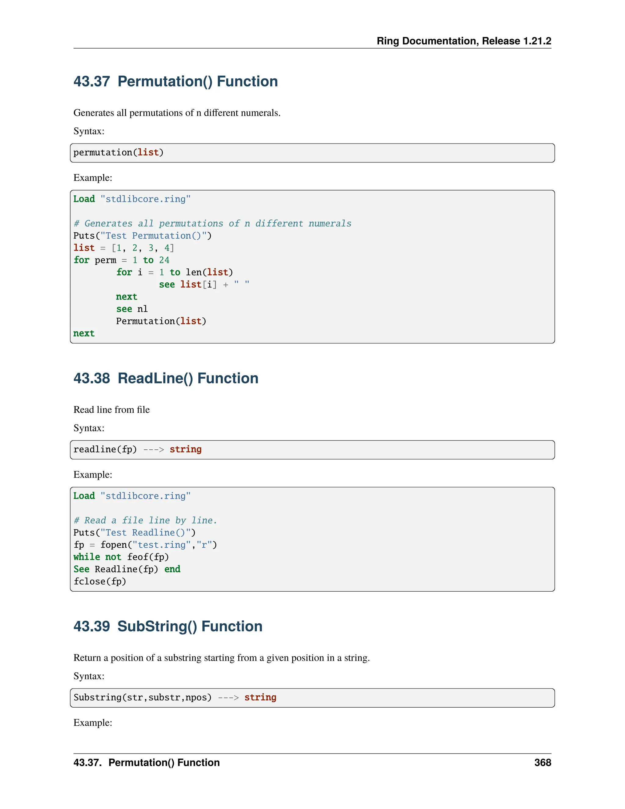Click the fopen("test.ring","r") code line
The height and width of the screenshot is (809, 625).
145,545
